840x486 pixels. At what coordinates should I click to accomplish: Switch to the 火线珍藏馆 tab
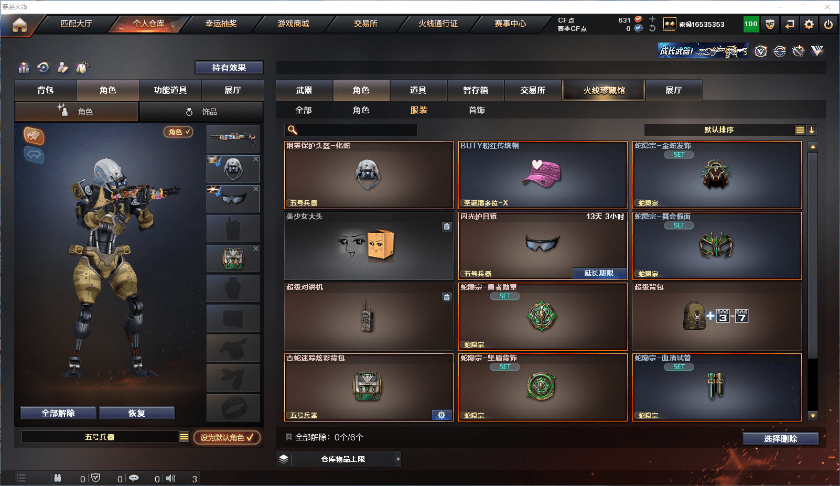pos(604,90)
